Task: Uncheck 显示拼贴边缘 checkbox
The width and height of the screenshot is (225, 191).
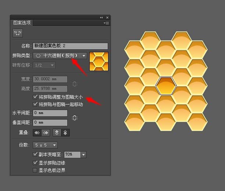Action: tap(35, 163)
